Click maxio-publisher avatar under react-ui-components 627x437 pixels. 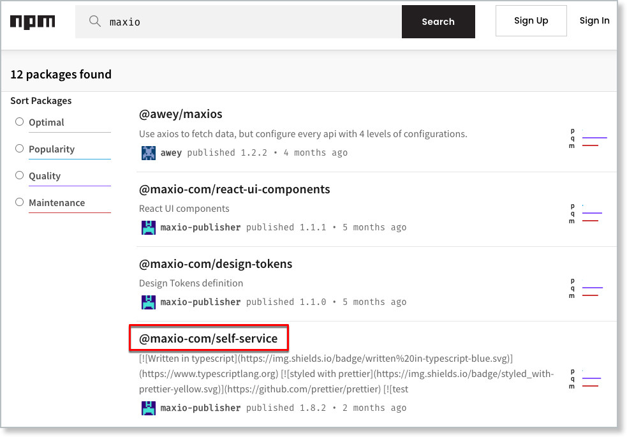pos(148,228)
